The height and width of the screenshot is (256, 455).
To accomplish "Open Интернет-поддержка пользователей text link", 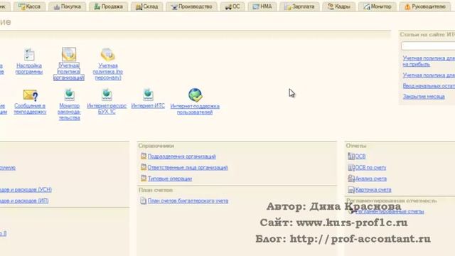I will pos(195,109).
